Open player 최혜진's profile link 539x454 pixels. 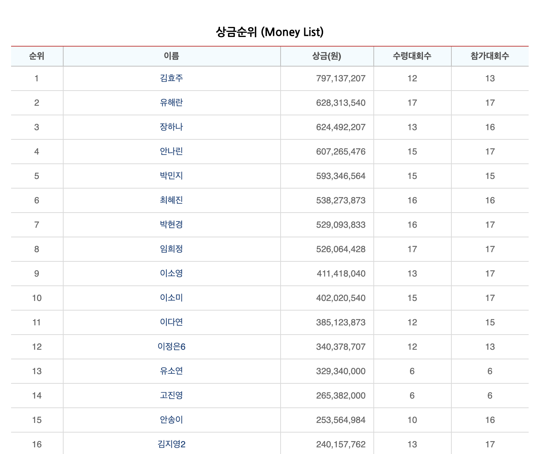pyautogui.click(x=172, y=200)
